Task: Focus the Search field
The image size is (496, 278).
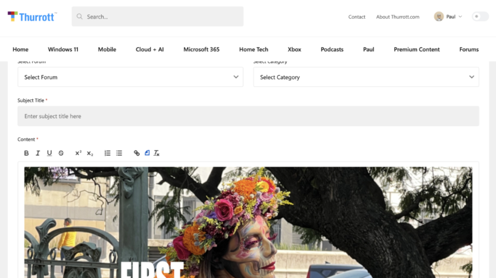Action: (158, 16)
